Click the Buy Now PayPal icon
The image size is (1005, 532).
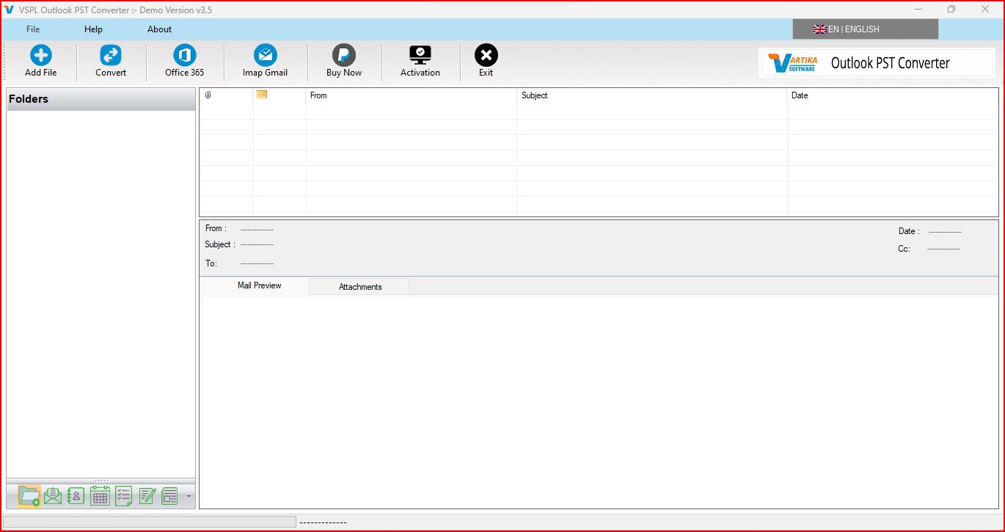point(344,56)
